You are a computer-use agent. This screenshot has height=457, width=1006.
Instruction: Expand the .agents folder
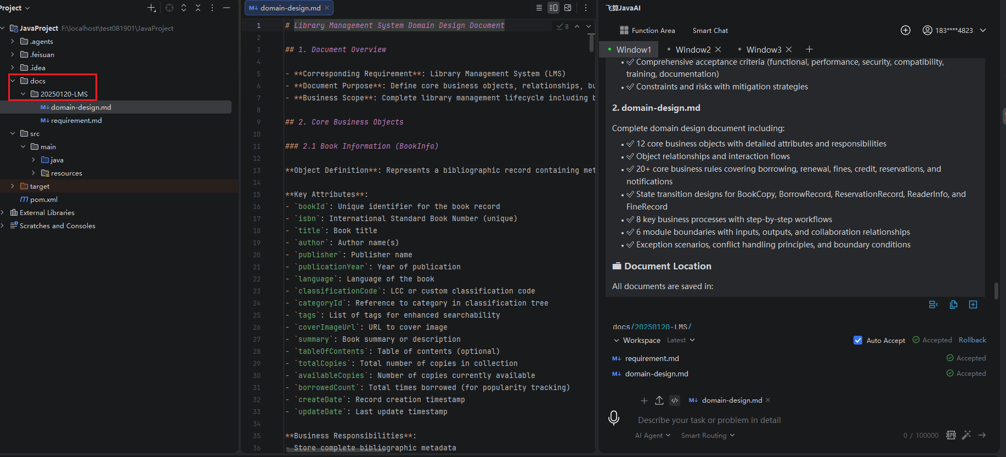tap(13, 41)
